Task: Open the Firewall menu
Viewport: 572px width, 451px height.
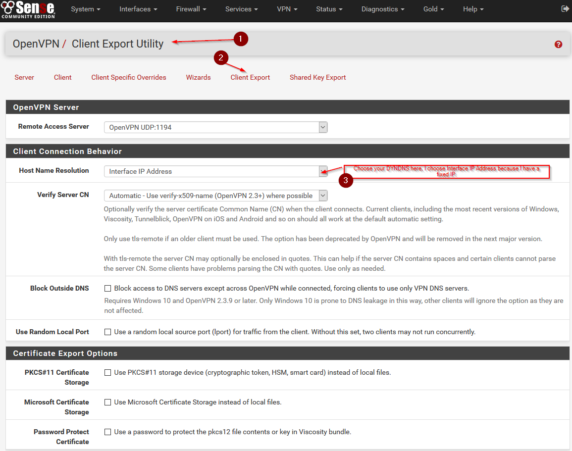Action: 191,9
